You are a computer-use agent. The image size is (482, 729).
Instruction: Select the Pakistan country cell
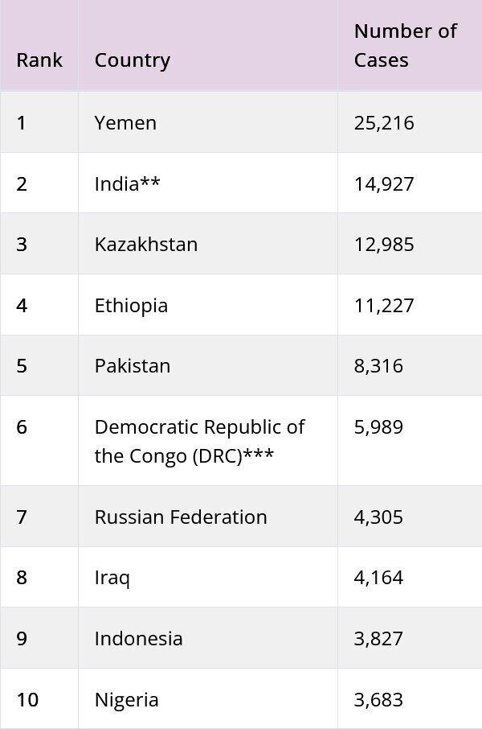coord(133,365)
